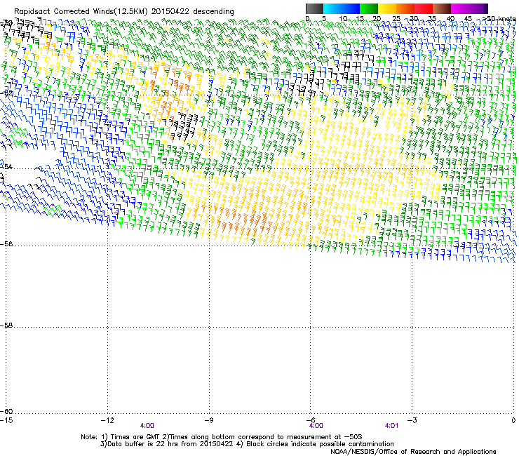
Task: Click the longitude label '-6'
Action: (311, 420)
